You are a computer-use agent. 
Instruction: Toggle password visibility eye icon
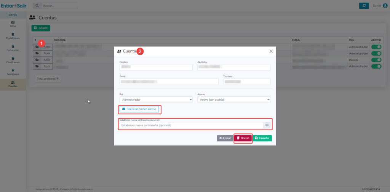(267, 125)
